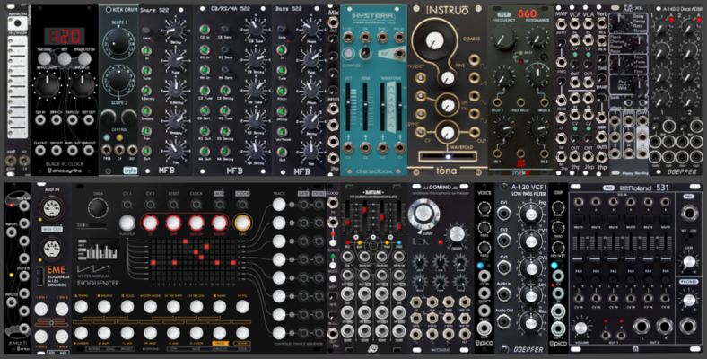Click the OUT jack on Kick Drum module
707x359 pixels.
[132, 150]
